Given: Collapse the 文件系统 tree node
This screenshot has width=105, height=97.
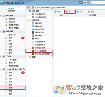Looking at the screenshot, I should pos(27,11).
